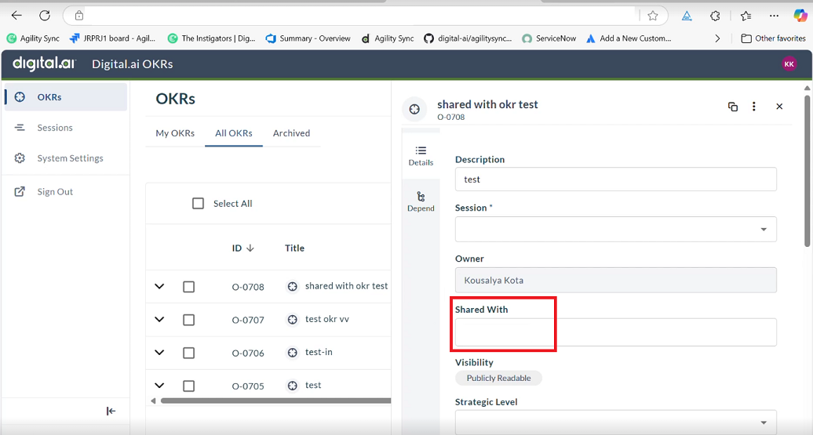Open the browser extensions puzzle icon
This screenshot has height=435, width=813.
coord(715,16)
